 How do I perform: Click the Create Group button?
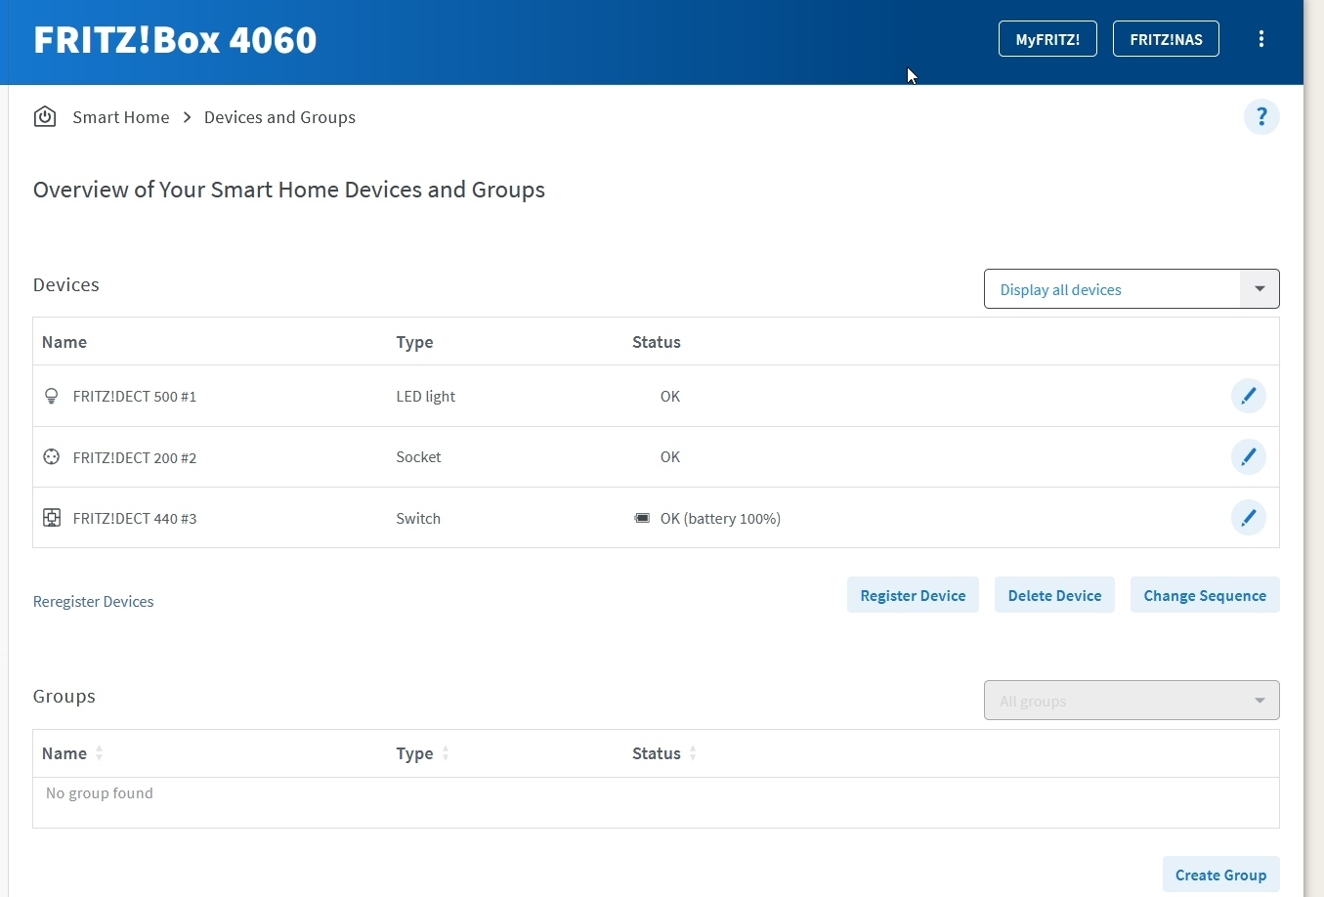[x=1220, y=875]
